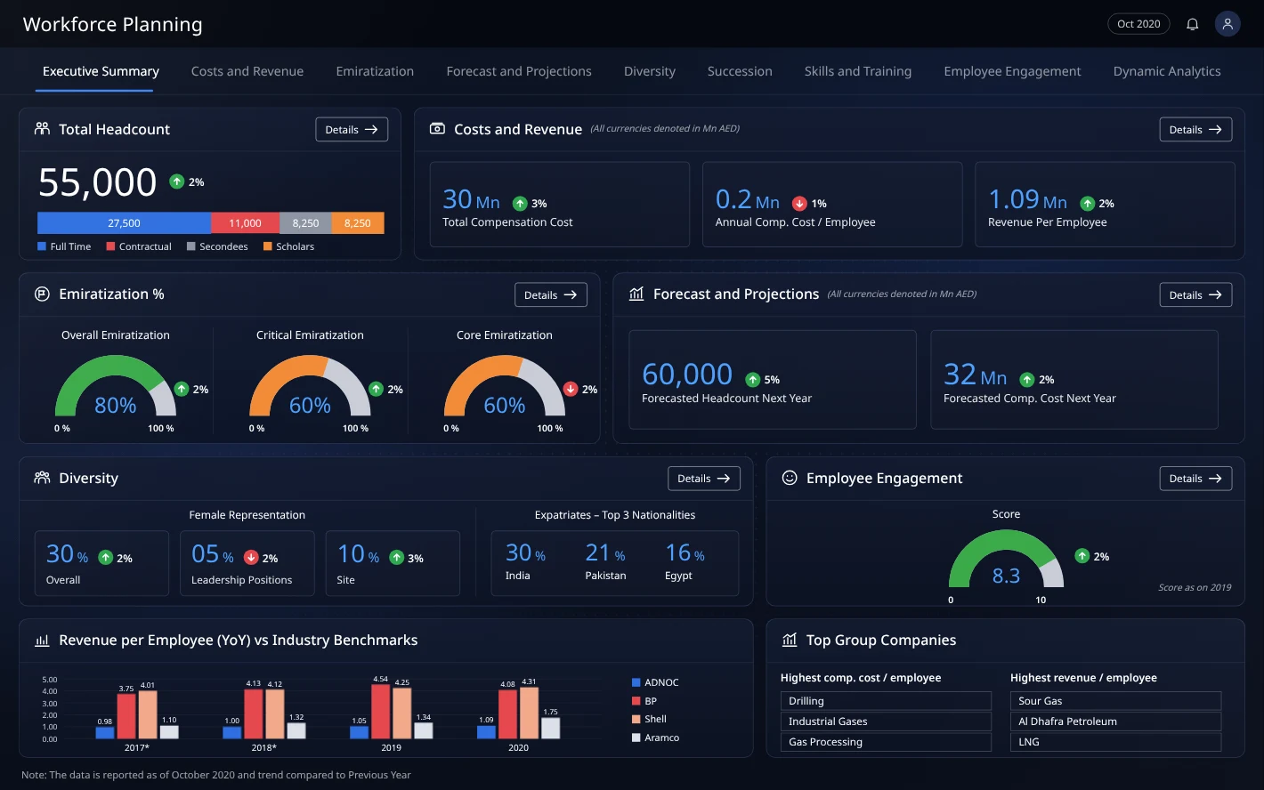Select Sour Gas in highest revenue list
This screenshot has height=790, width=1264.
click(x=1115, y=701)
